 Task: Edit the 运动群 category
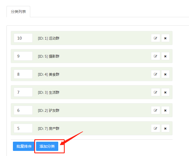click(156, 38)
